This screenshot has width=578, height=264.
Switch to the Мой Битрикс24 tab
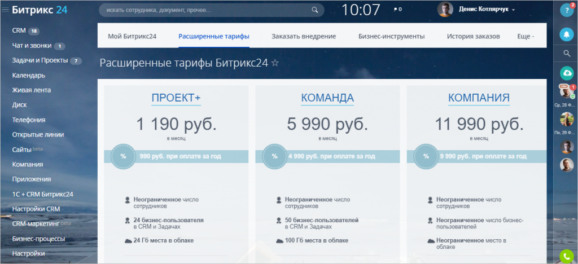[132, 36]
